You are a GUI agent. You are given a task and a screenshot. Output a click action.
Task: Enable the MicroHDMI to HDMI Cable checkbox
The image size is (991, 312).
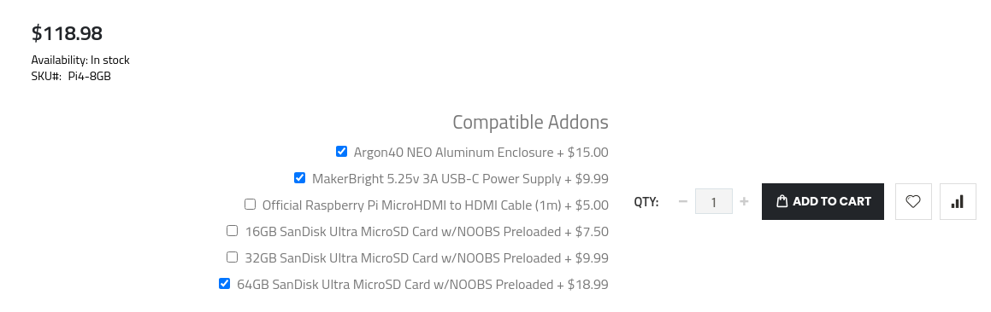coord(250,205)
